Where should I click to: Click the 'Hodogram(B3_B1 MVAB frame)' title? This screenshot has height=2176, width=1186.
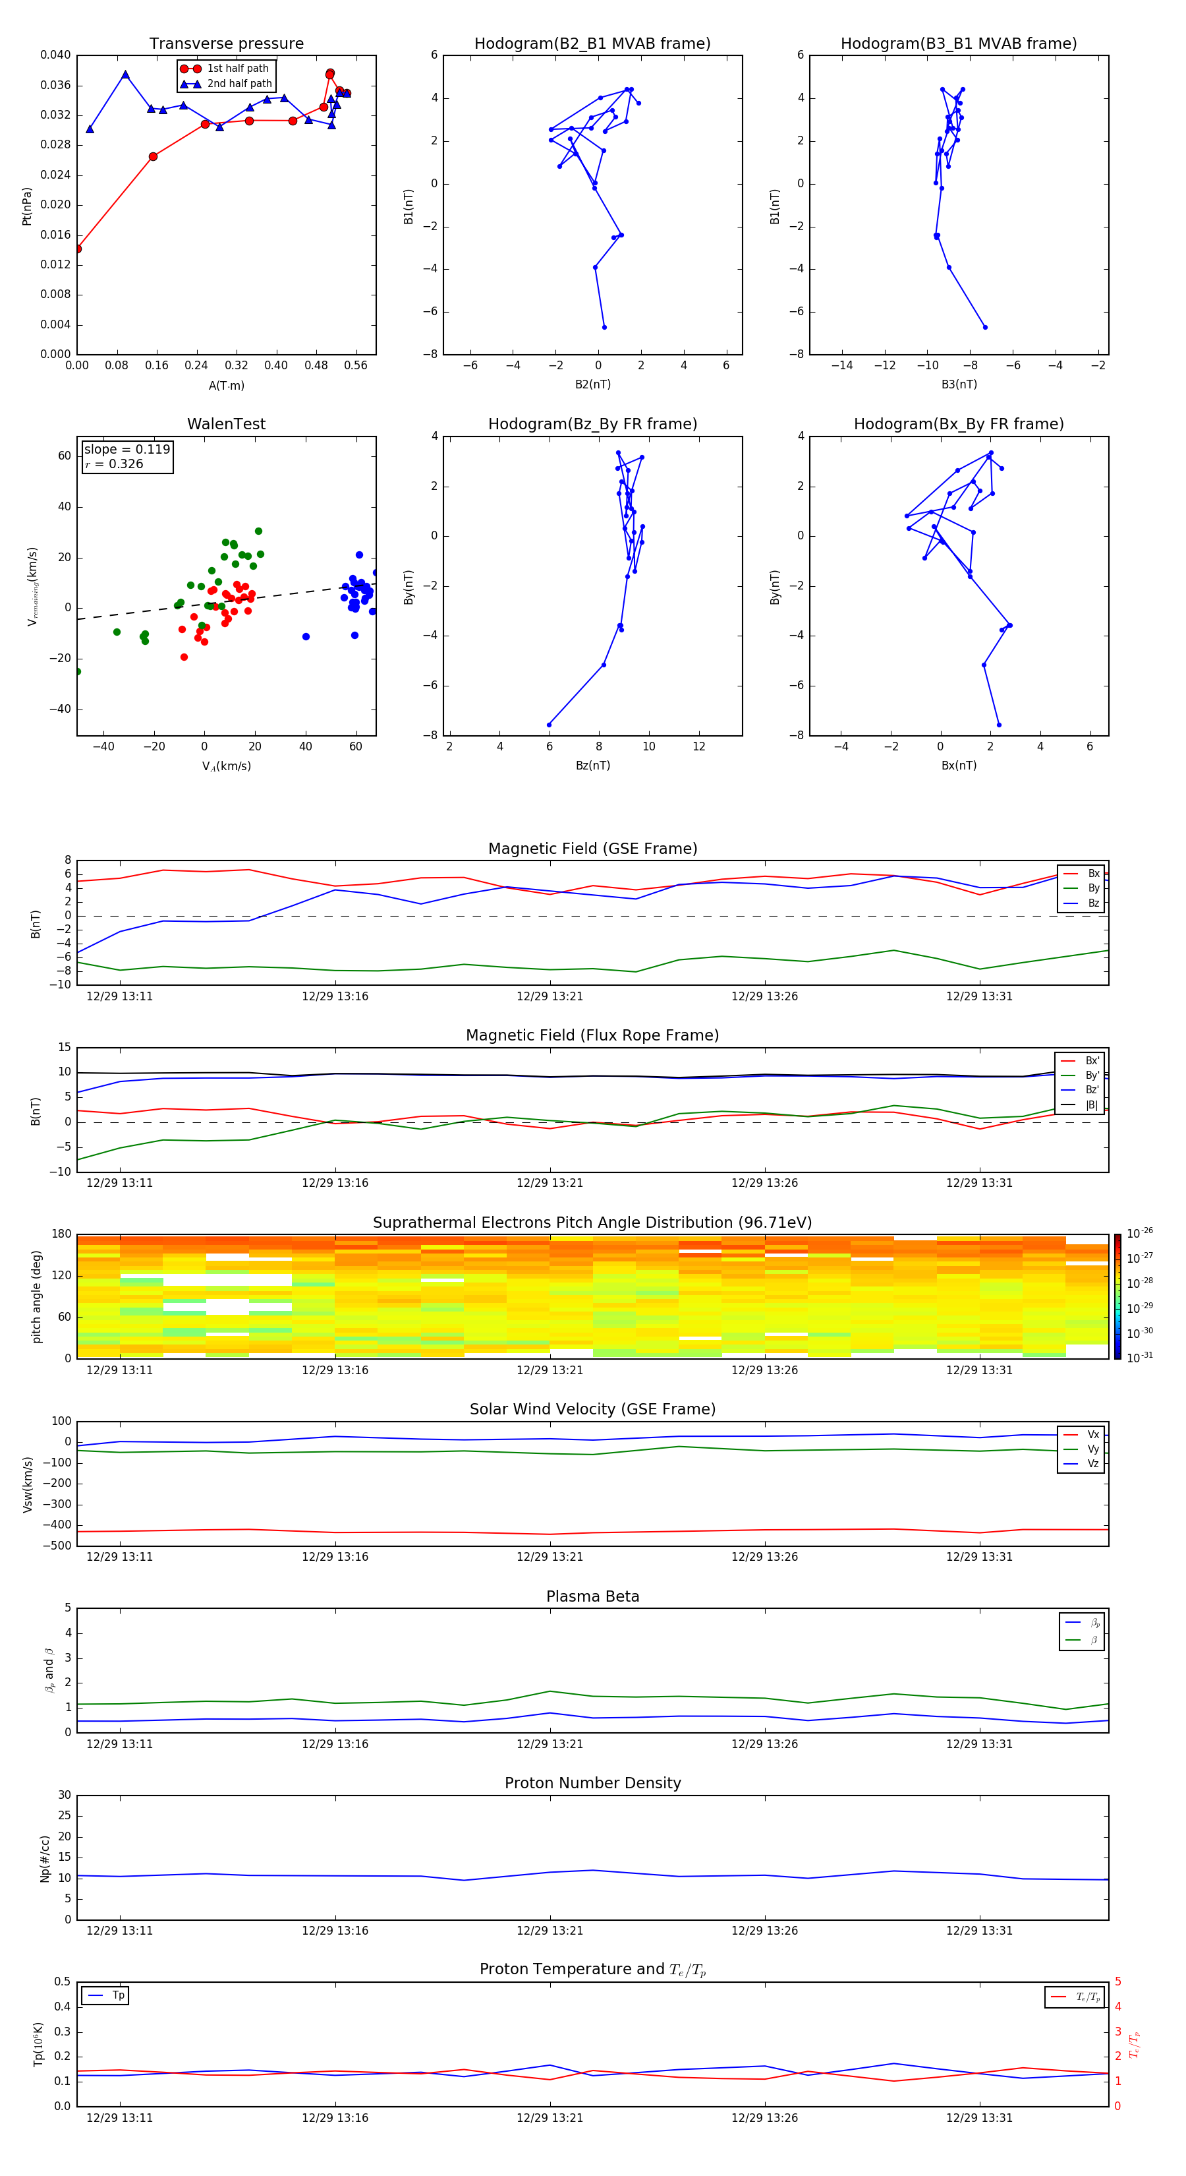(959, 44)
